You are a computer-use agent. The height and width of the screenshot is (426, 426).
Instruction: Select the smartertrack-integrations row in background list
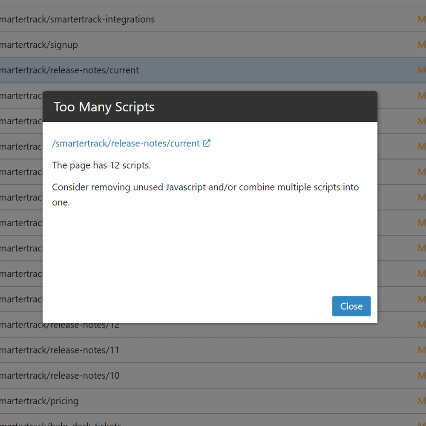pyautogui.click(x=213, y=19)
